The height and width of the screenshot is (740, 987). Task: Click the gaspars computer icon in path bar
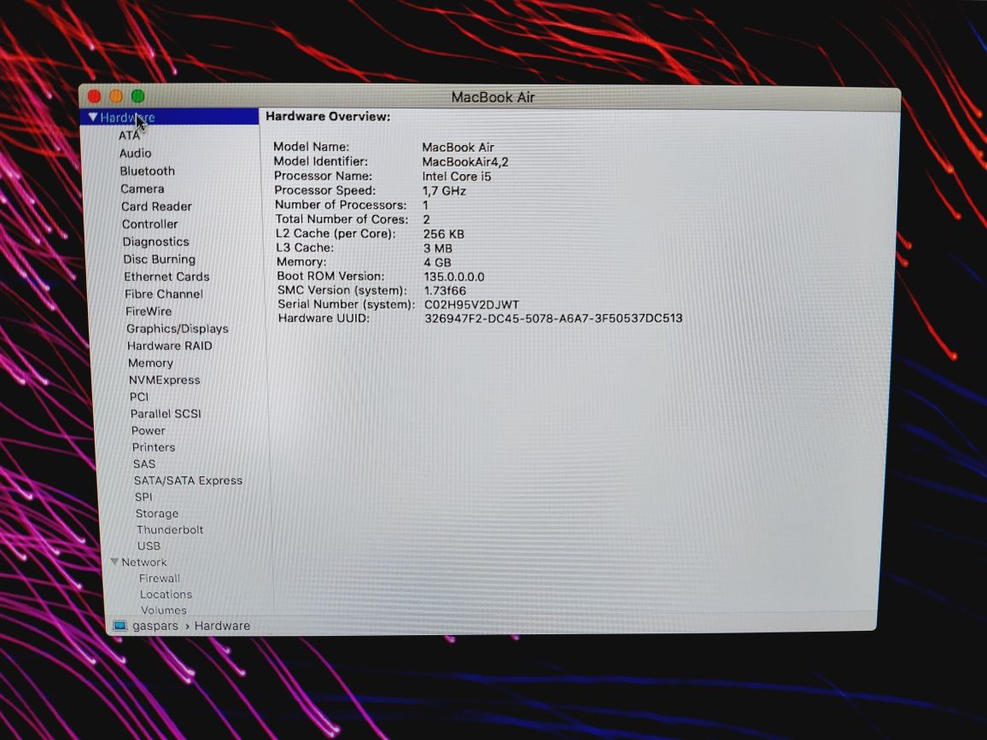(x=120, y=626)
